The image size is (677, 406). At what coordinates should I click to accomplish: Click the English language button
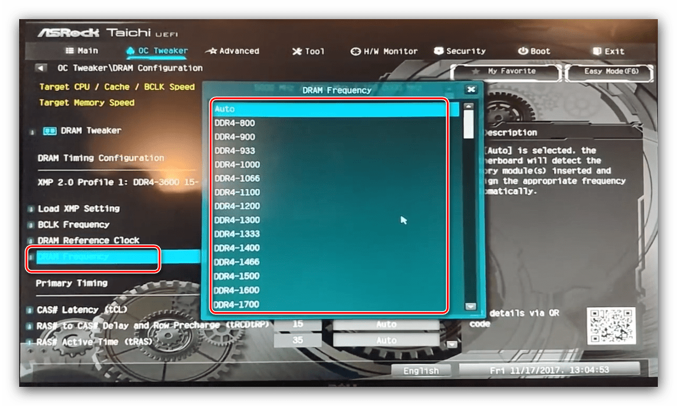[x=421, y=371]
